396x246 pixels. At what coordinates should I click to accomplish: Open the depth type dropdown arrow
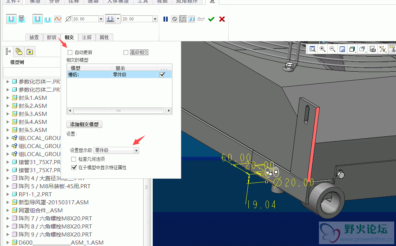click(118, 19)
